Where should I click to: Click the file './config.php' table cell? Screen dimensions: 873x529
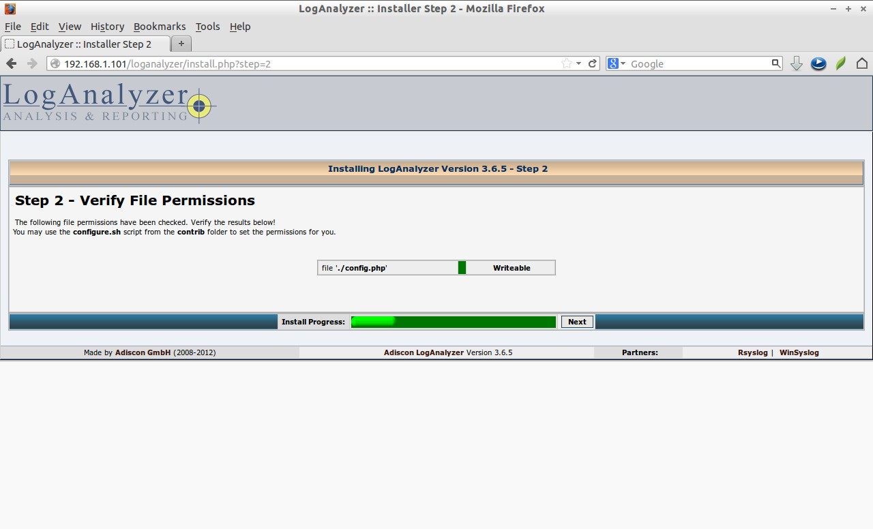(387, 268)
